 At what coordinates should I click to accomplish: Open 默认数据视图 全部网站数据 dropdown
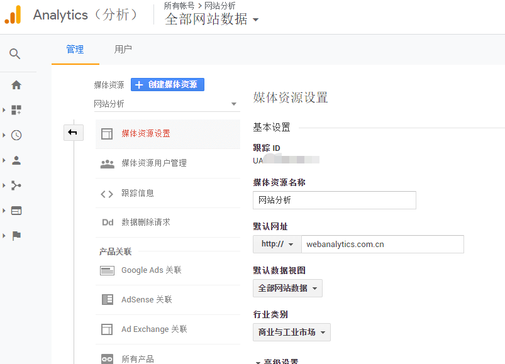click(287, 288)
